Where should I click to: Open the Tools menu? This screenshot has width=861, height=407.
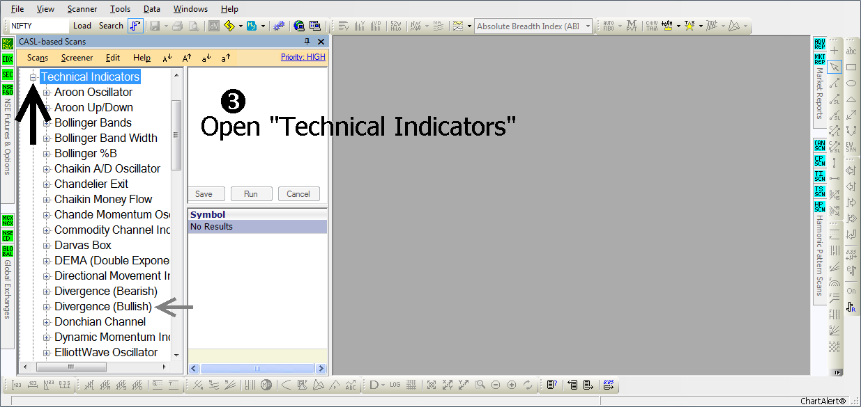pos(120,9)
